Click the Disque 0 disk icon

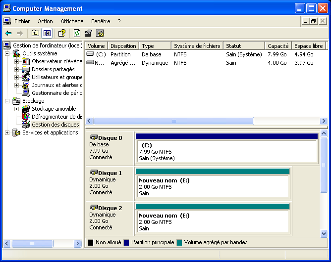click(94, 137)
